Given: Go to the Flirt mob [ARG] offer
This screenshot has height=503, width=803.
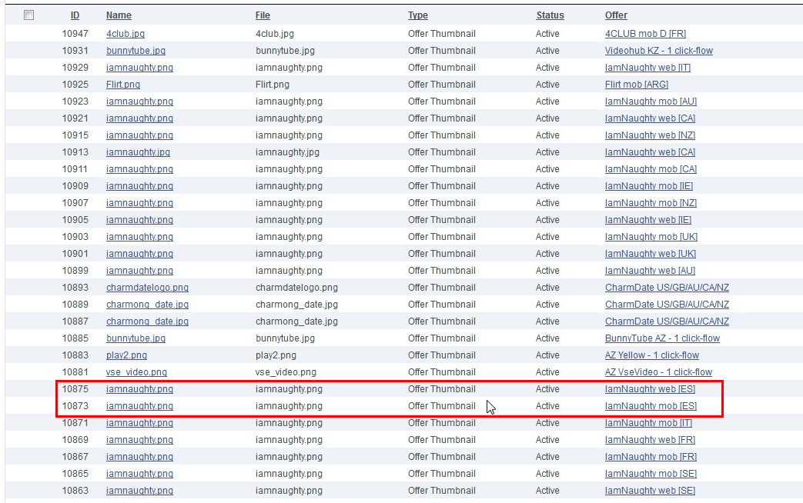Looking at the screenshot, I should tap(637, 85).
